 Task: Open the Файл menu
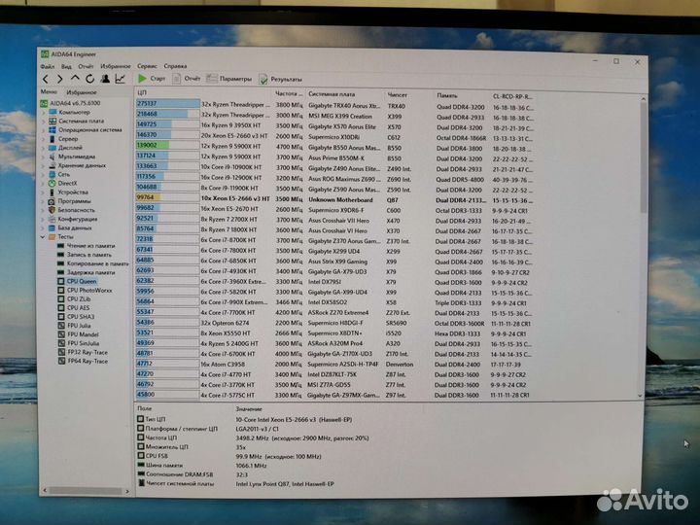[x=49, y=66]
